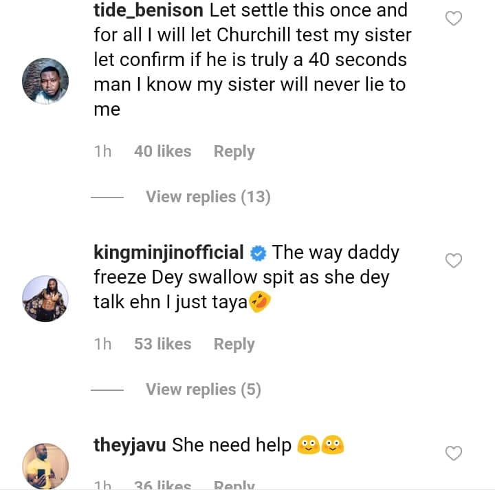The width and height of the screenshot is (495, 490).
Task: Reply to theyjavu's comment
Action: pyautogui.click(x=234, y=485)
